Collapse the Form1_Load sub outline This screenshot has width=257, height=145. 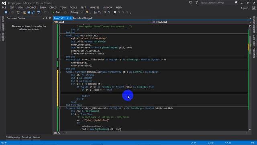click(59, 60)
